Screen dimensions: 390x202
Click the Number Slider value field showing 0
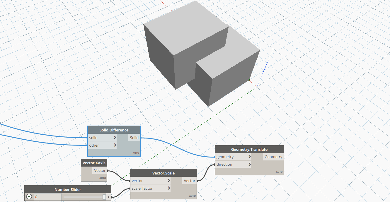point(47,197)
